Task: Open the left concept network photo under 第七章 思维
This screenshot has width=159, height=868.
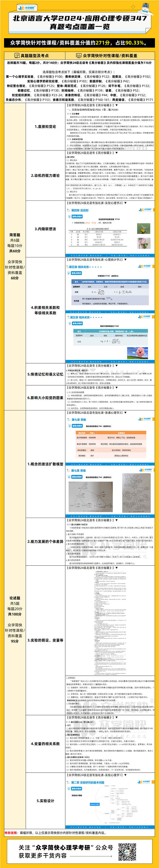Action: [90, 497]
